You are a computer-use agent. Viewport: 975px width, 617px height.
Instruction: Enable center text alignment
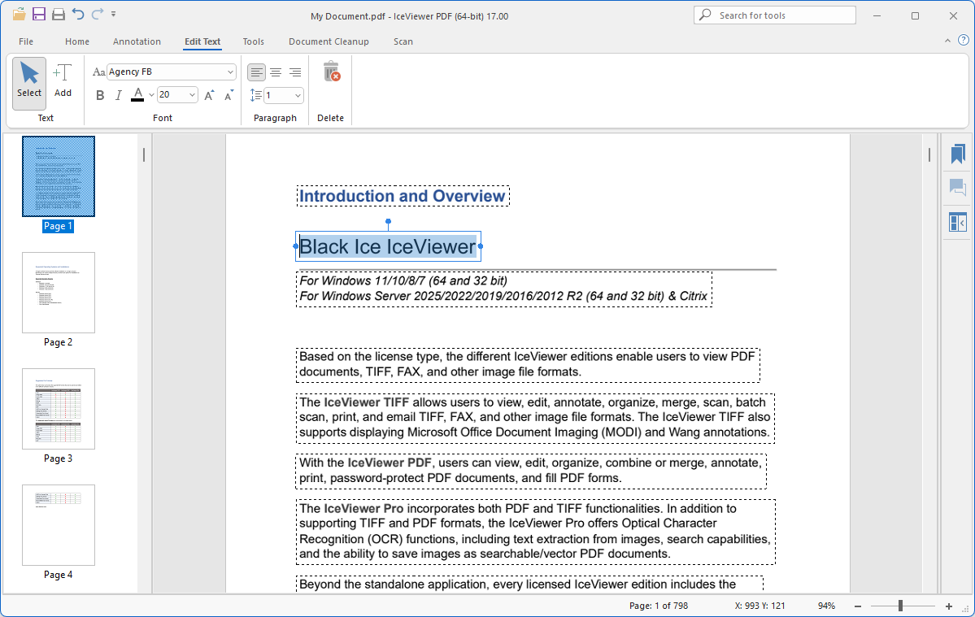click(x=276, y=72)
